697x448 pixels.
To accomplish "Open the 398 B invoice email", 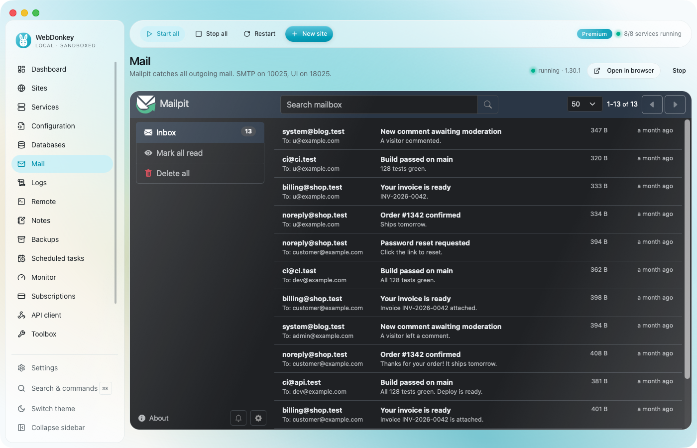I will point(479,303).
